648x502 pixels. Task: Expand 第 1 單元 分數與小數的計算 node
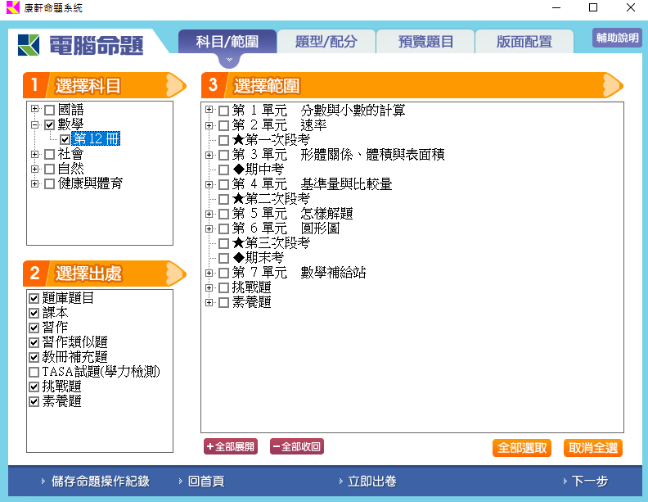coord(209,111)
